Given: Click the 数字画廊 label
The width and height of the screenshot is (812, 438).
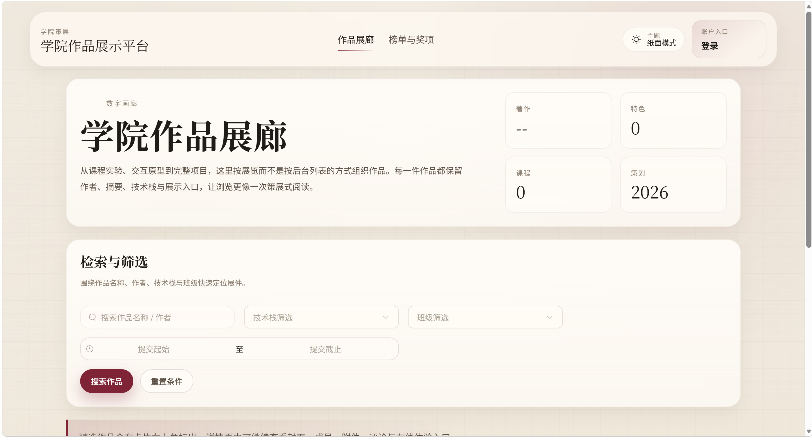Looking at the screenshot, I should (122, 103).
